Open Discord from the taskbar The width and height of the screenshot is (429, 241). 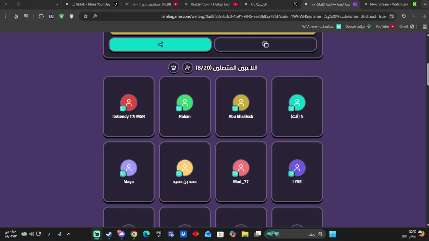[121, 234]
